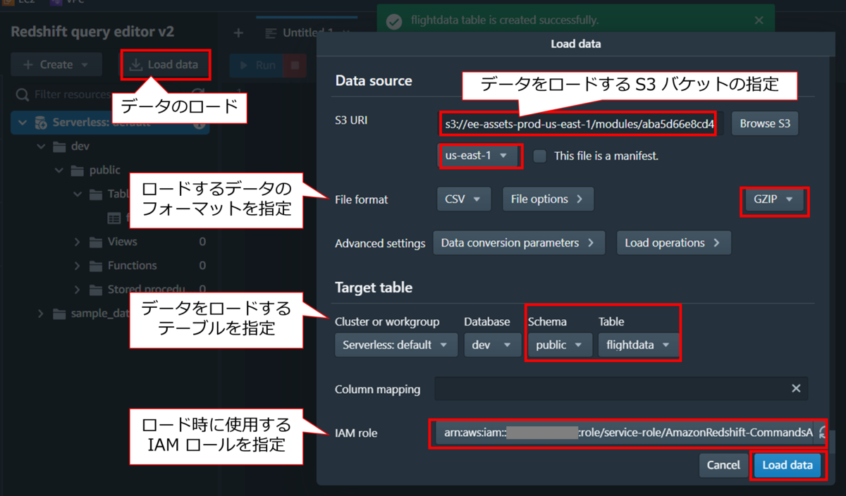
Task: Open the dev database dropdown
Action: coord(492,345)
